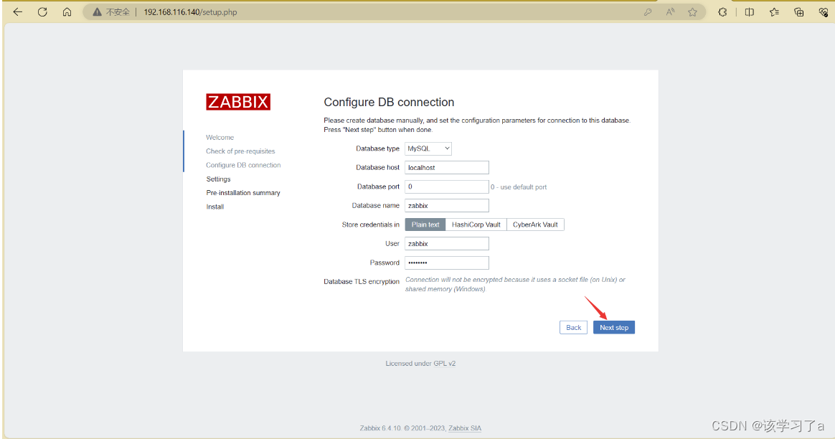Click the '0 - use default port' hint
Image resolution: width=835 pixels, height=439 pixels.
(519, 187)
